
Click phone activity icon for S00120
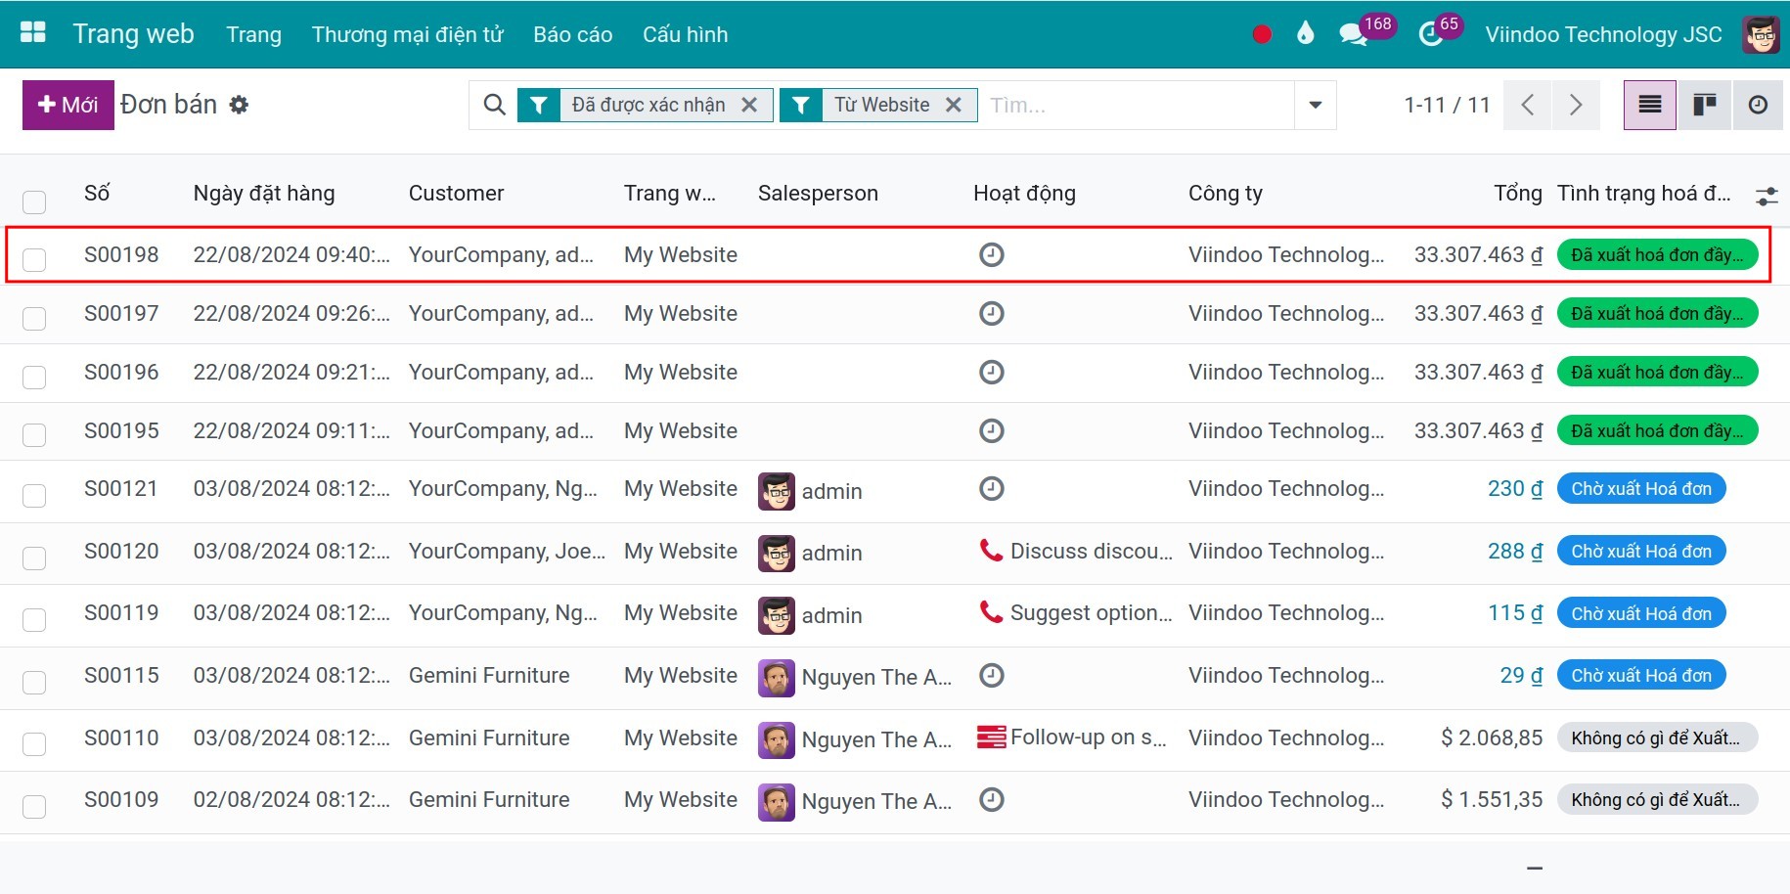[991, 551]
